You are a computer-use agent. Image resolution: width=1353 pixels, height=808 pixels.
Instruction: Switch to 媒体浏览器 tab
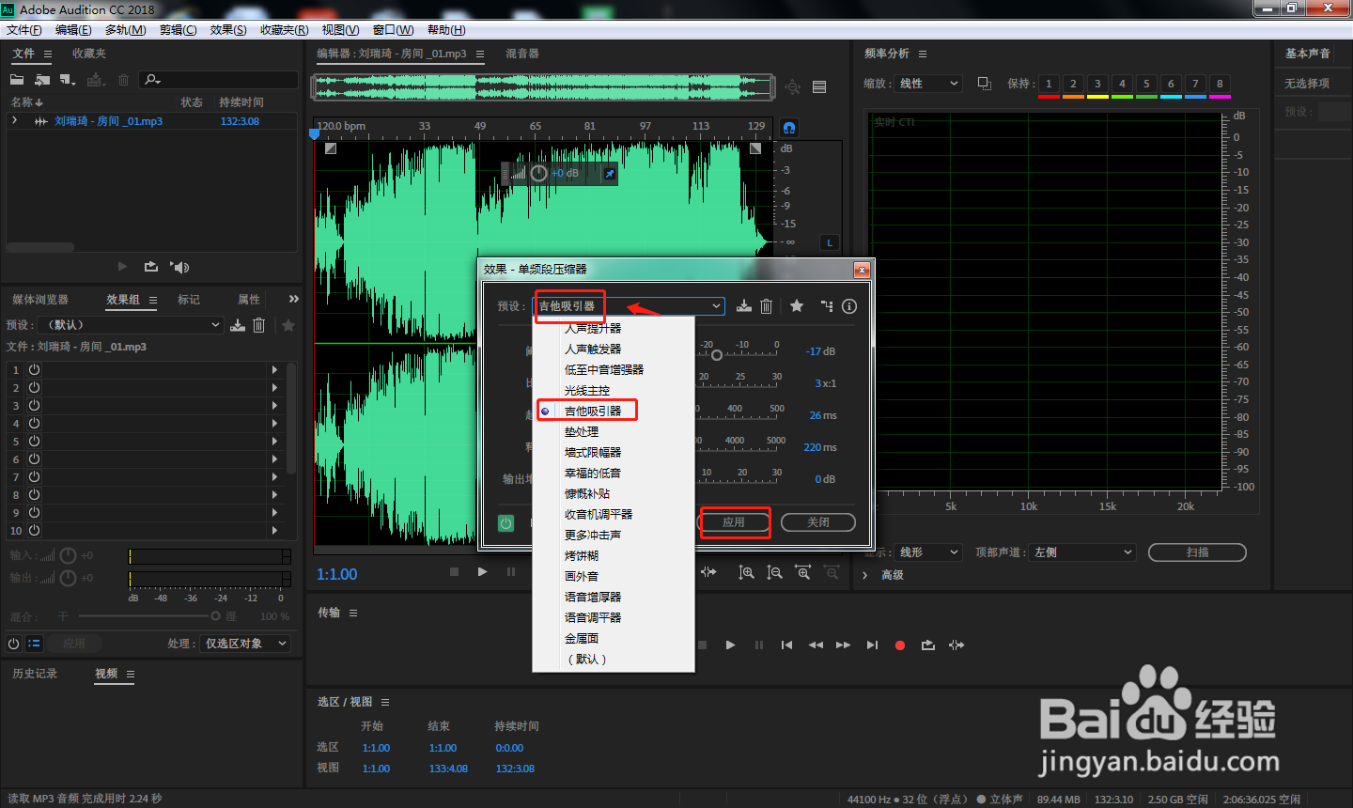pos(40,300)
